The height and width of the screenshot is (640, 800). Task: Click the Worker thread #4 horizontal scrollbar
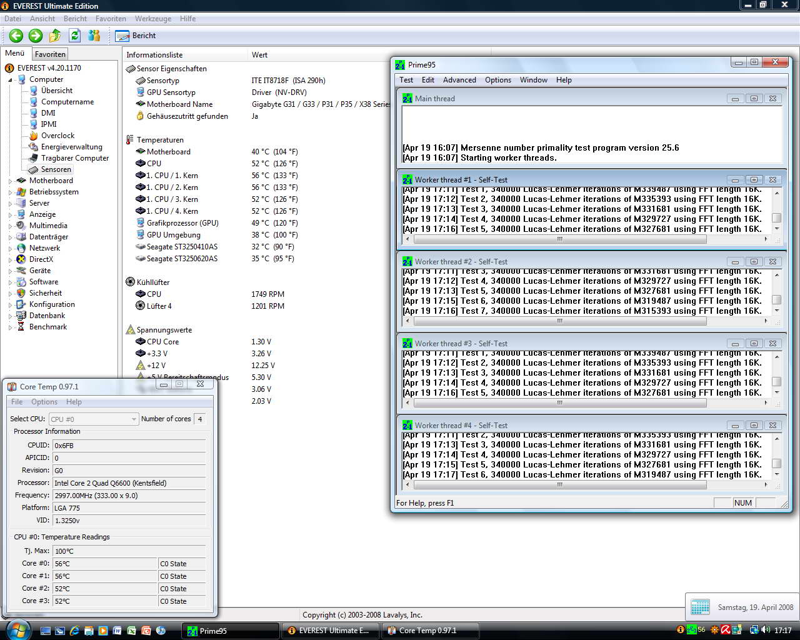pos(587,484)
